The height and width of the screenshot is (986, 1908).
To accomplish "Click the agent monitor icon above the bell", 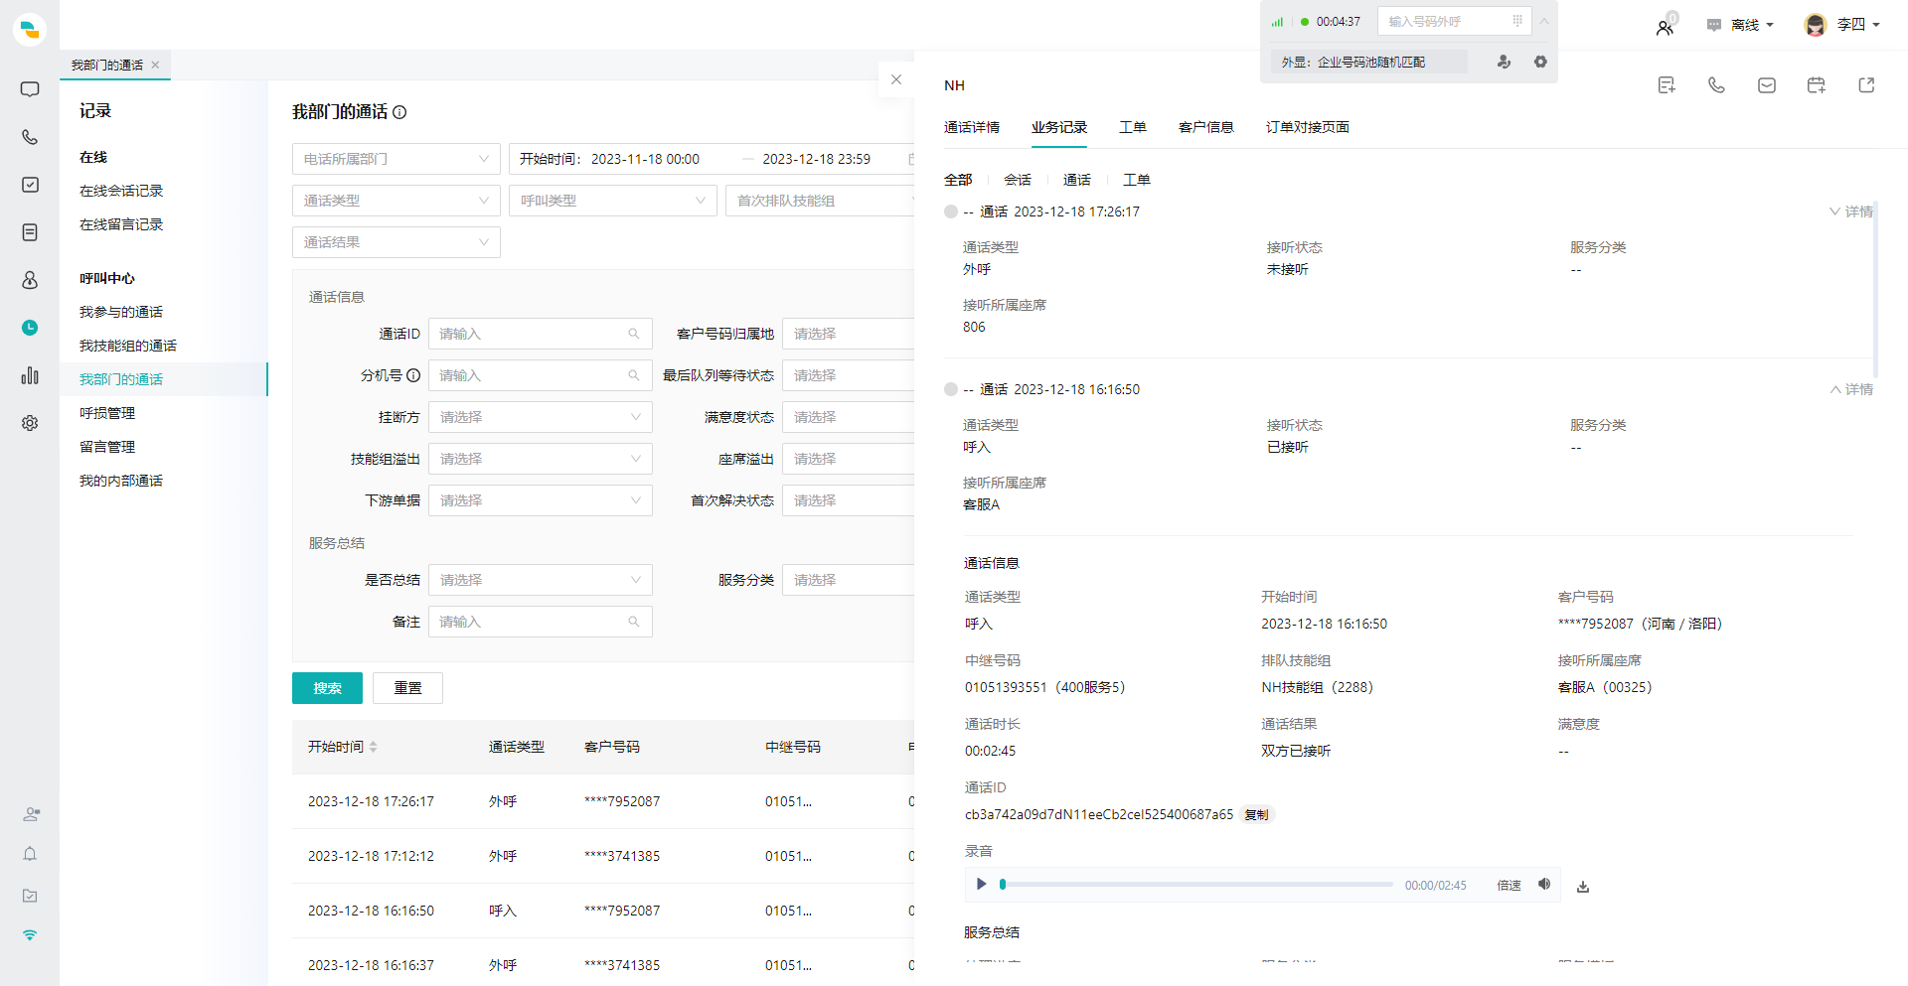I will (x=31, y=814).
